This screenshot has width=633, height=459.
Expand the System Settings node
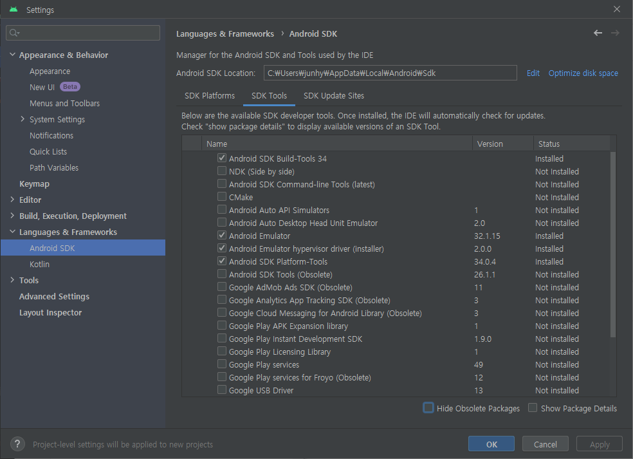click(23, 119)
